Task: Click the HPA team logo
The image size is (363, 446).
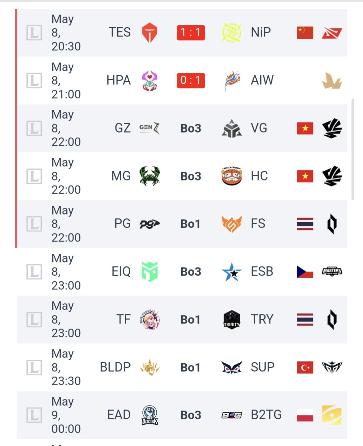Action: [150, 81]
